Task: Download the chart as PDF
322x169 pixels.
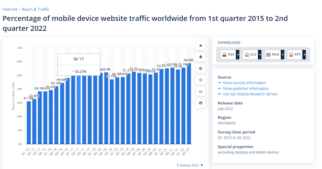Action: click(x=228, y=54)
